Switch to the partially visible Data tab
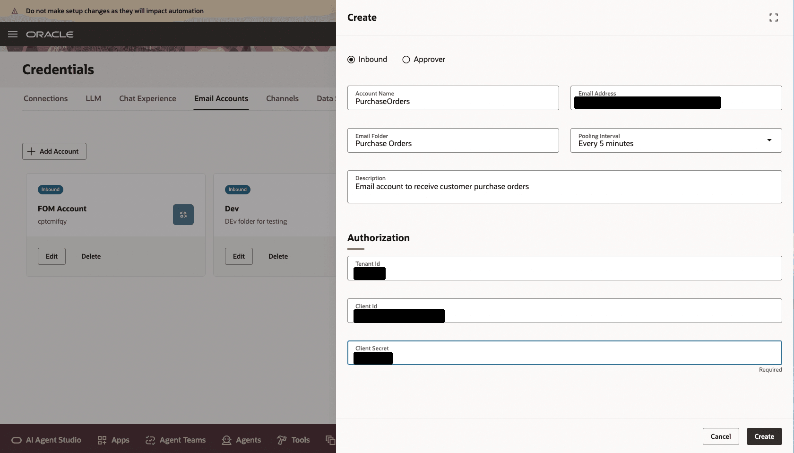794x453 pixels. 326,98
